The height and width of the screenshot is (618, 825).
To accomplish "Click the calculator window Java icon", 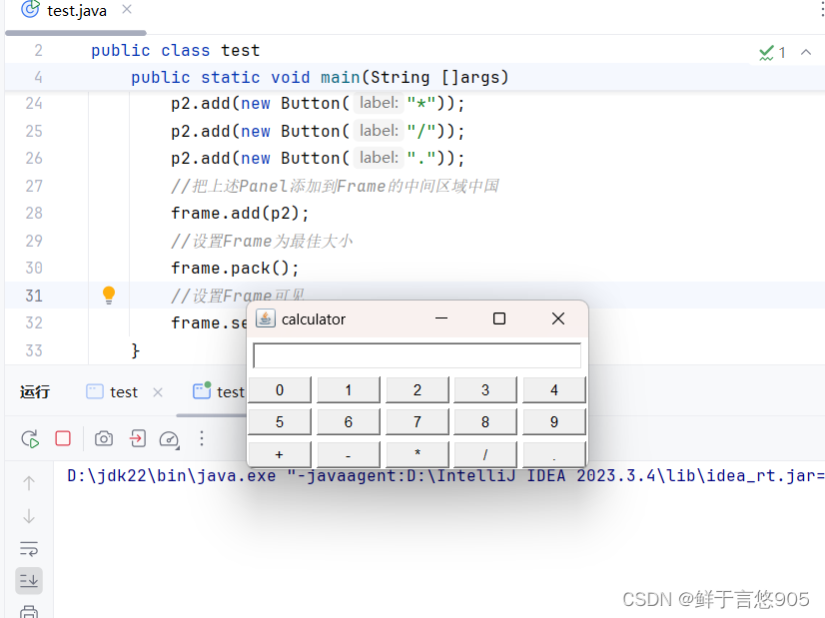I will [x=266, y=318].
